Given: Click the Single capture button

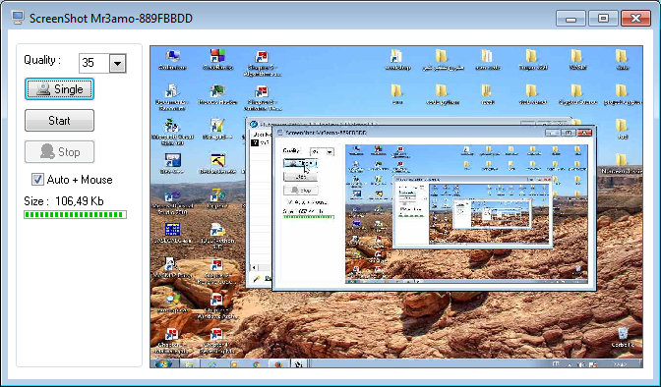Looking at the screenshot, I should click(x=59, y=89).
